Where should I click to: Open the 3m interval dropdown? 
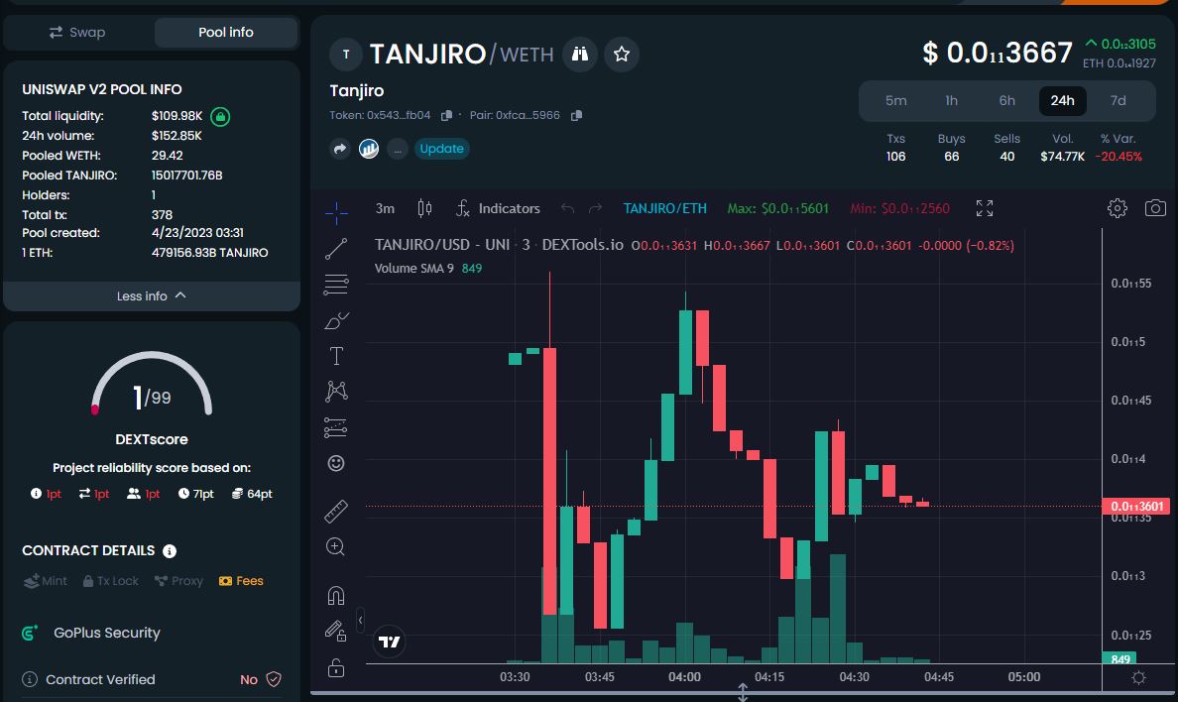pos(385,208)
